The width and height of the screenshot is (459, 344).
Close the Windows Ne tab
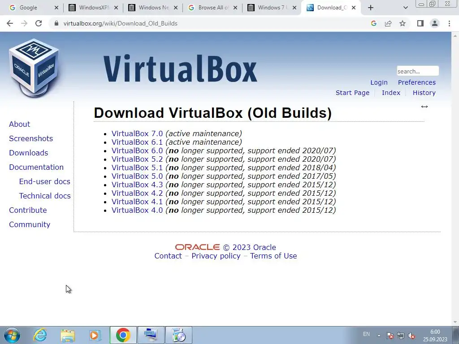[x=176, y=8]
